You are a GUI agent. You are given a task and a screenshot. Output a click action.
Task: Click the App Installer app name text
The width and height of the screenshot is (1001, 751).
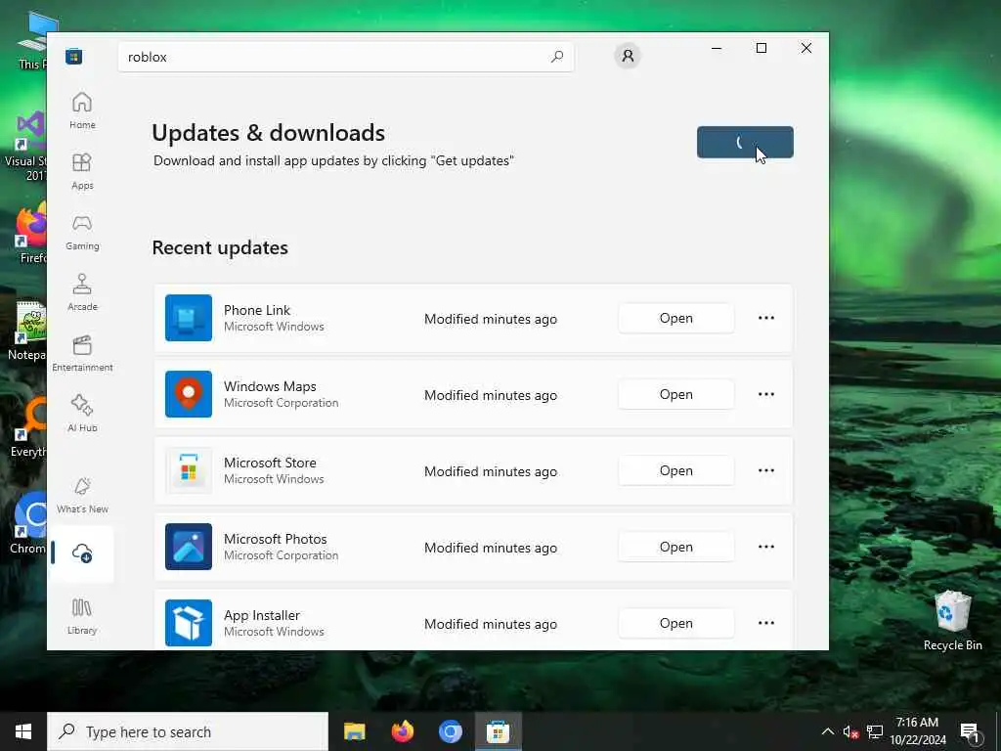pos(262,616)
